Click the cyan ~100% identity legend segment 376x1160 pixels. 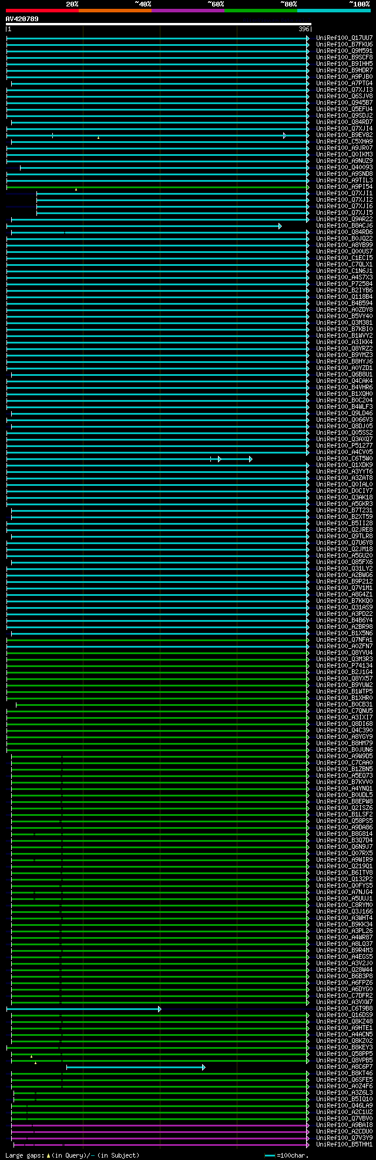tap(334, 11)
